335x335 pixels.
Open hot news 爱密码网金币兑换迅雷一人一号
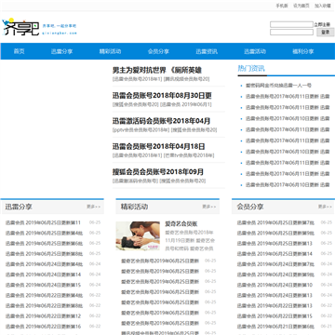coord(278,86)
